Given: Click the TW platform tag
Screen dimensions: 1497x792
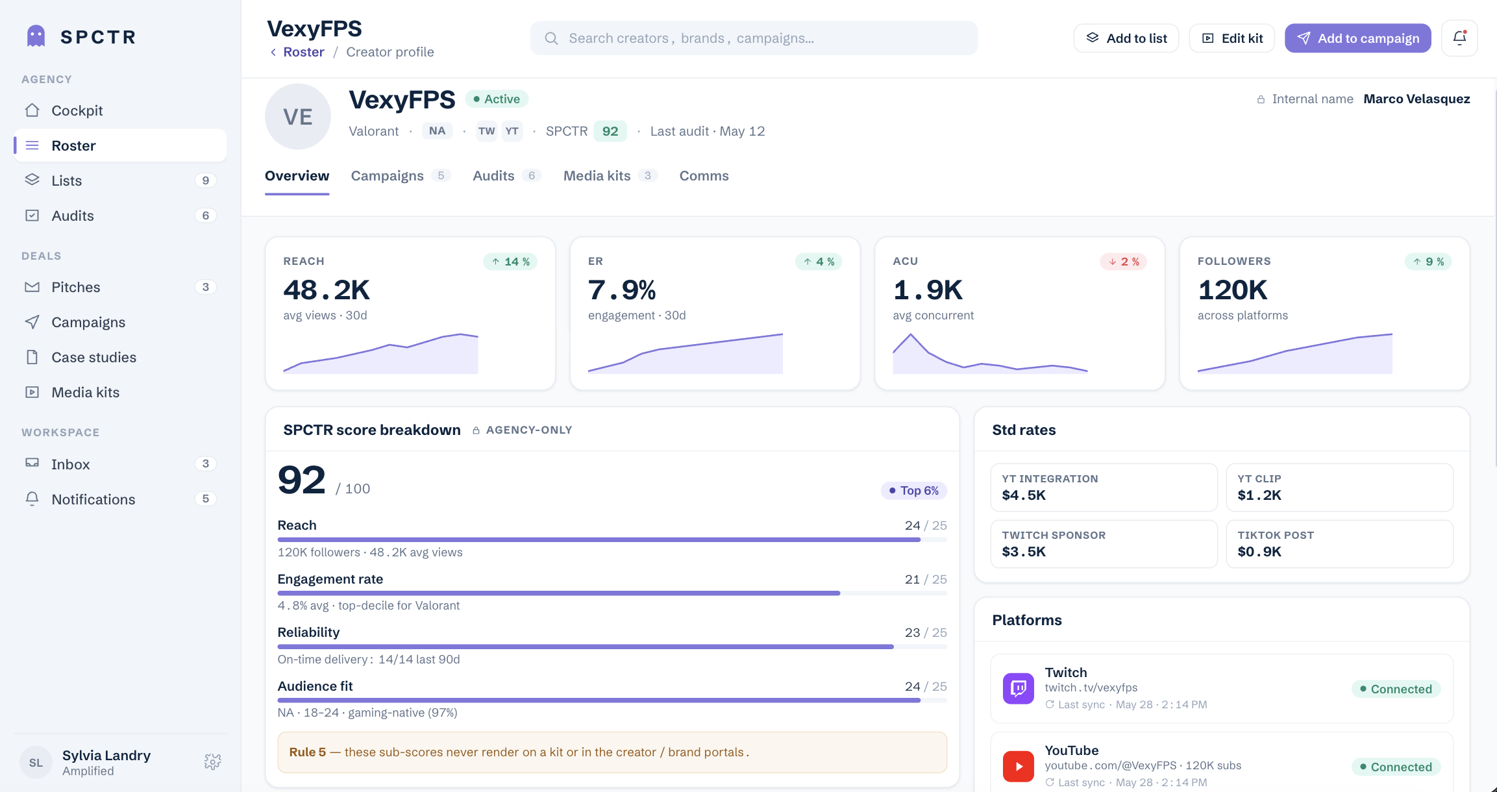Looking at the screenshot, I should [486, 131].
